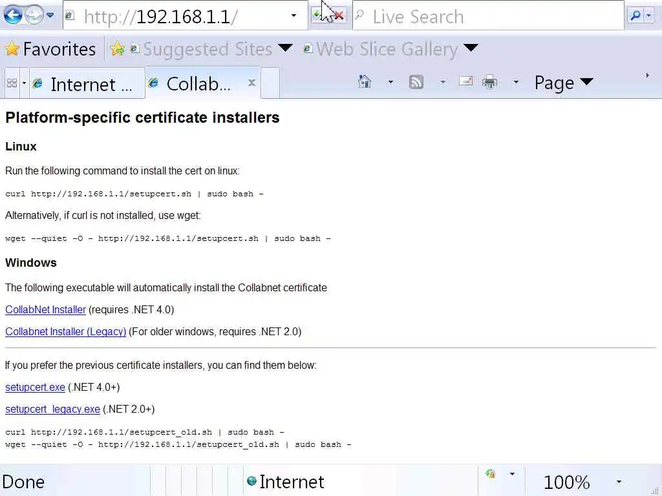Click the curl setupcert_old.sh command line
This screenshot has width=662, height=496.
[x=144, y=432]
